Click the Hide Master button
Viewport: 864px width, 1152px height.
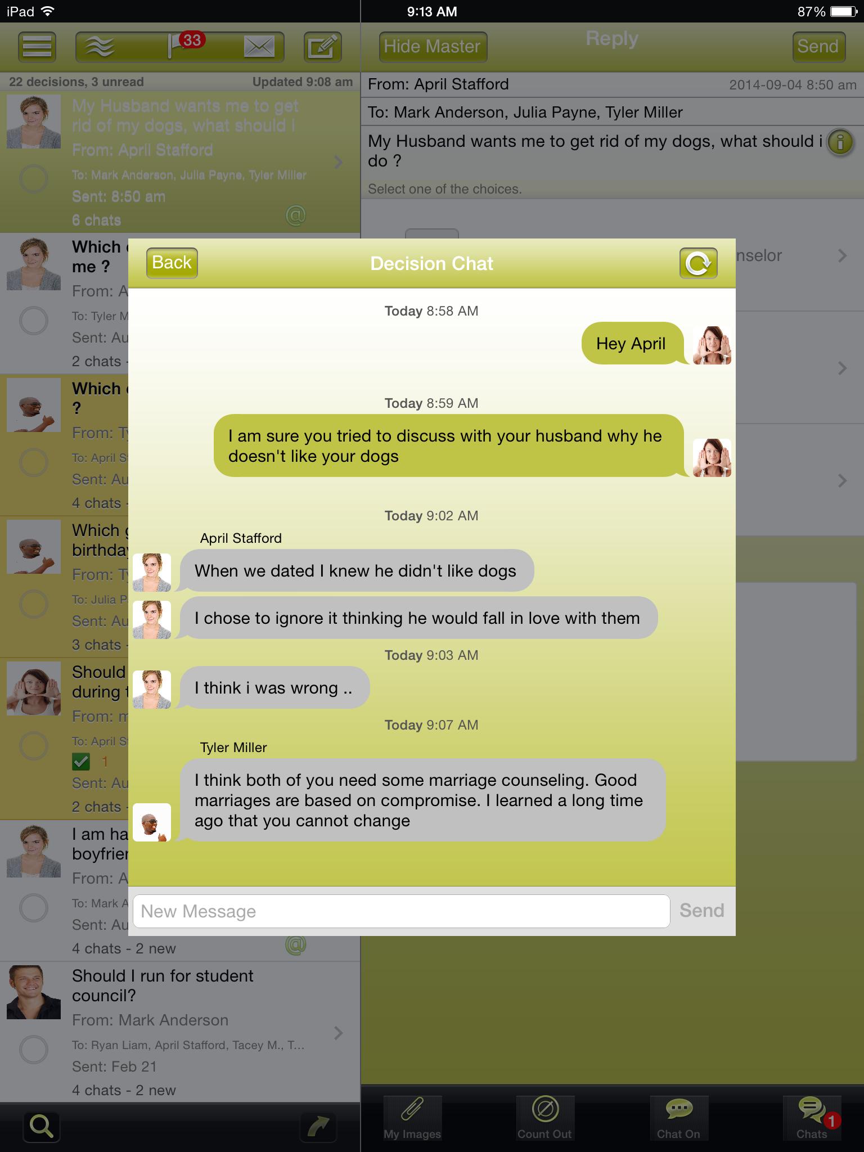pos(433,47)
